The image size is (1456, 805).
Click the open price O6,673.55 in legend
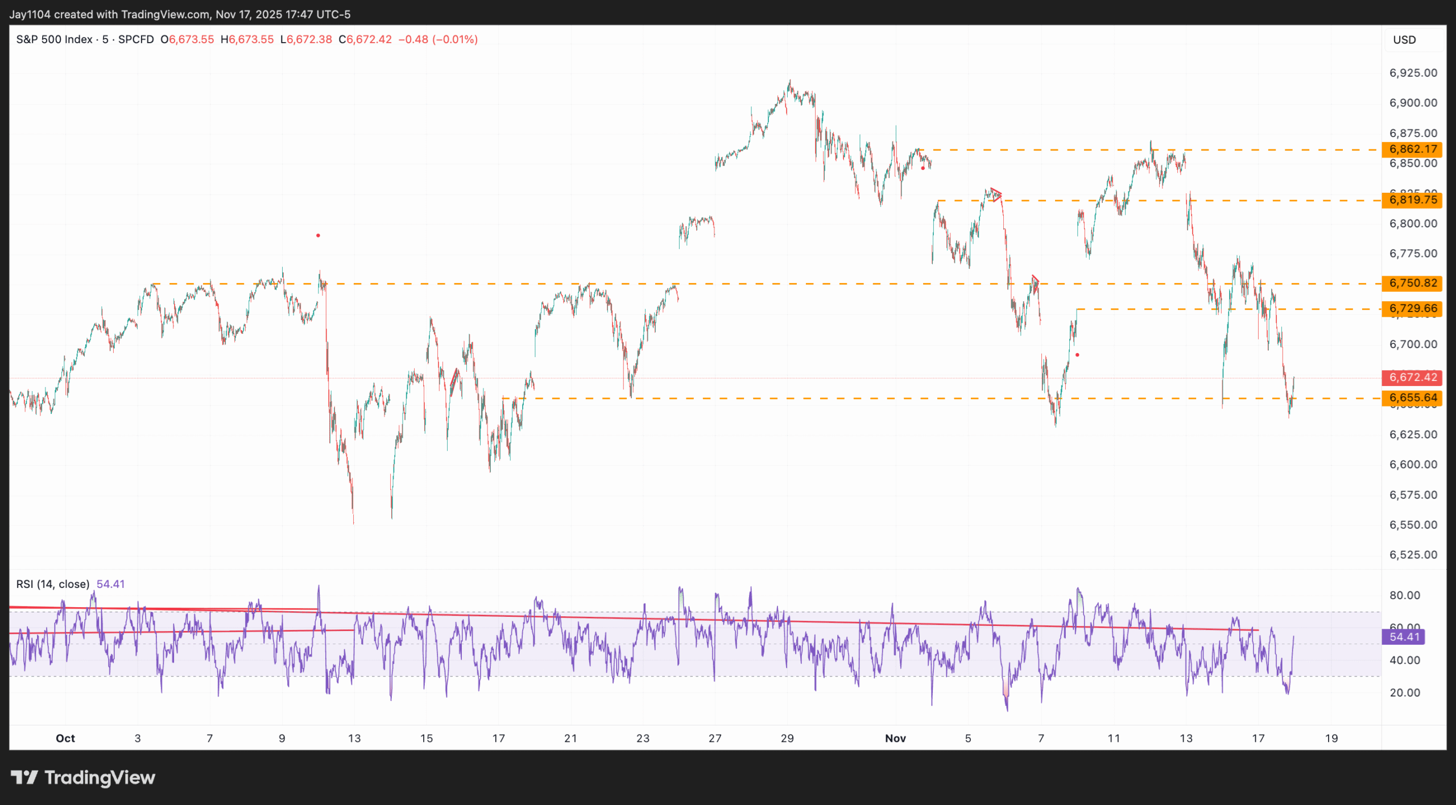click(x=188, y=40)
